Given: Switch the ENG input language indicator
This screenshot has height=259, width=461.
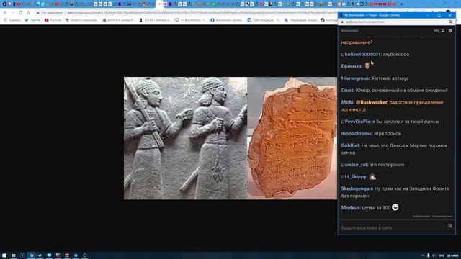Looking at the screenshot, I should [442, 255].
